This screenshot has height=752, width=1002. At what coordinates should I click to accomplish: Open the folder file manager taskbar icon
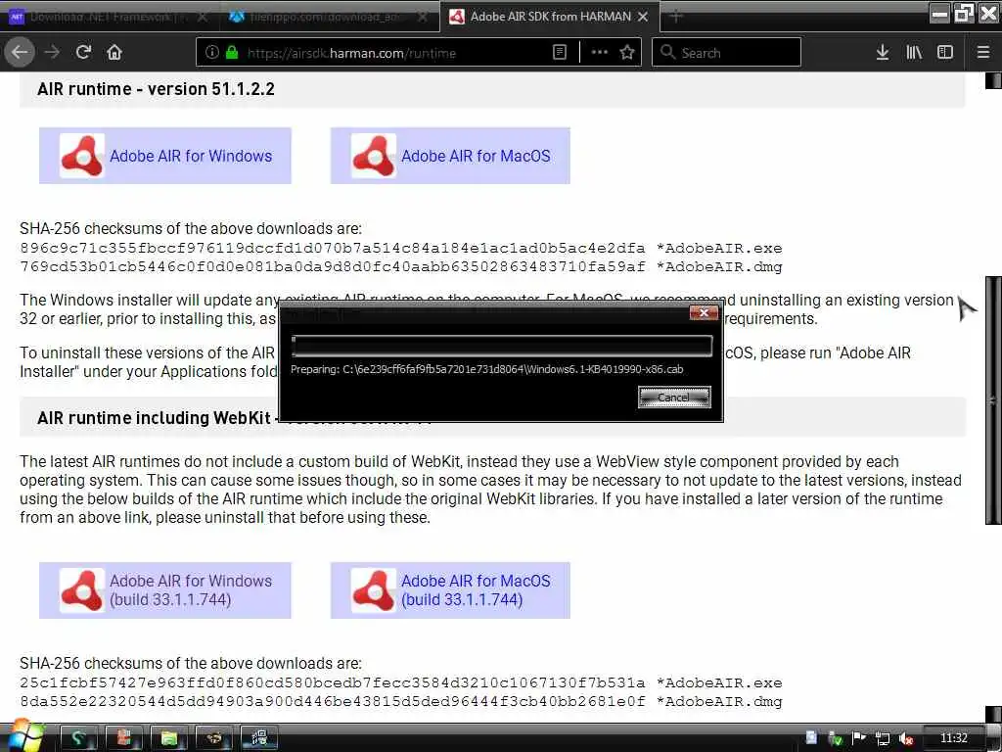168,738
